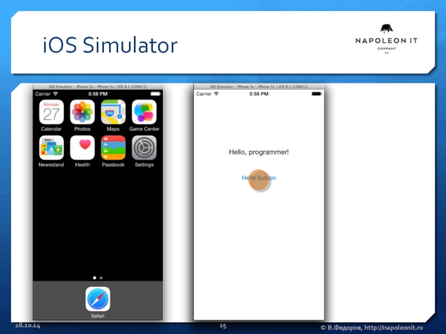Image resolution: width=446 pixels, height=334 pixels.
Task: Launch Safari from the dock
Action: pyautogui.click(x=98, y=299)
